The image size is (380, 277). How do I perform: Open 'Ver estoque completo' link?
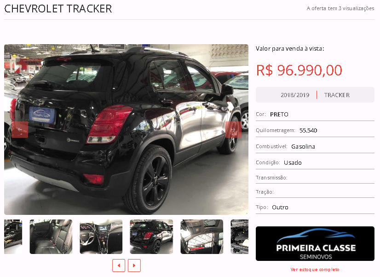point(315,270)
